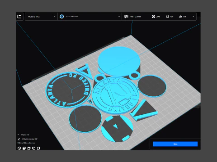Toggle support setting showing Off
This screenshot has width=217, height=162.
coord(170,17)
